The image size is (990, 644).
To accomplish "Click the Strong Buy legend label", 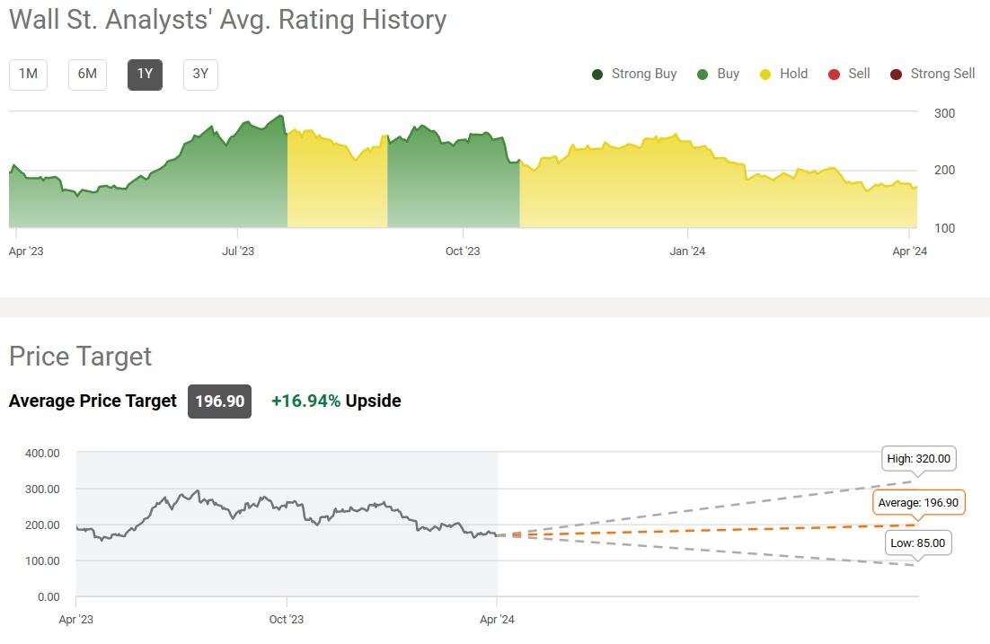I will [644, 74].
